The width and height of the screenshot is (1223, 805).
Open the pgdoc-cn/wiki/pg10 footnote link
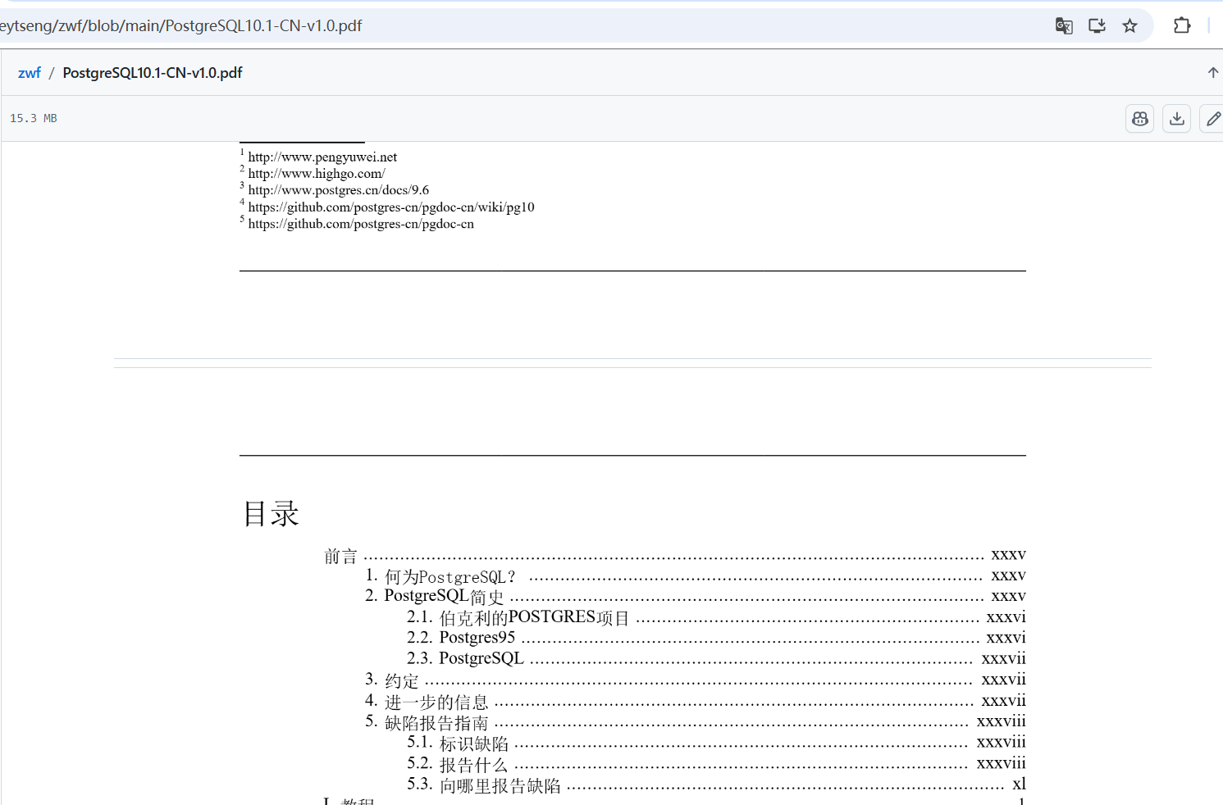click(x=391, y=207)
